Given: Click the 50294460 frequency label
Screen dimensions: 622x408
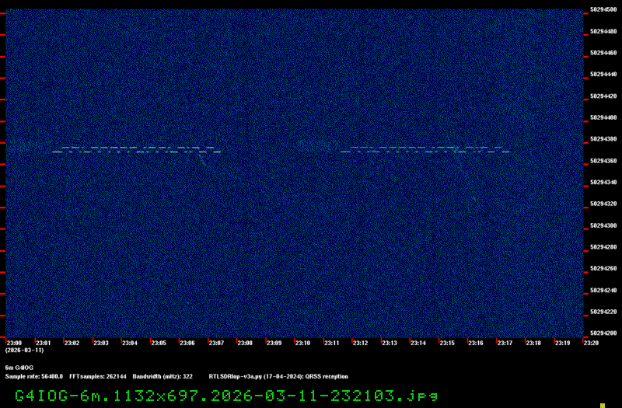Looking at the screenshot, I should pyautogui.click(x=603, y=53).
